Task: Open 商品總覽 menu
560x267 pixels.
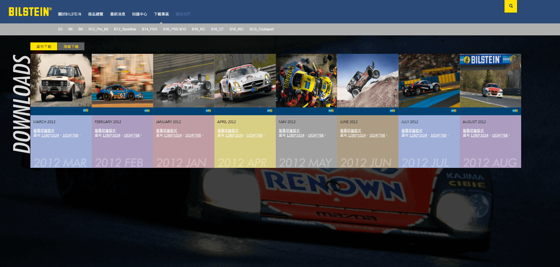Action: (96, 14)
